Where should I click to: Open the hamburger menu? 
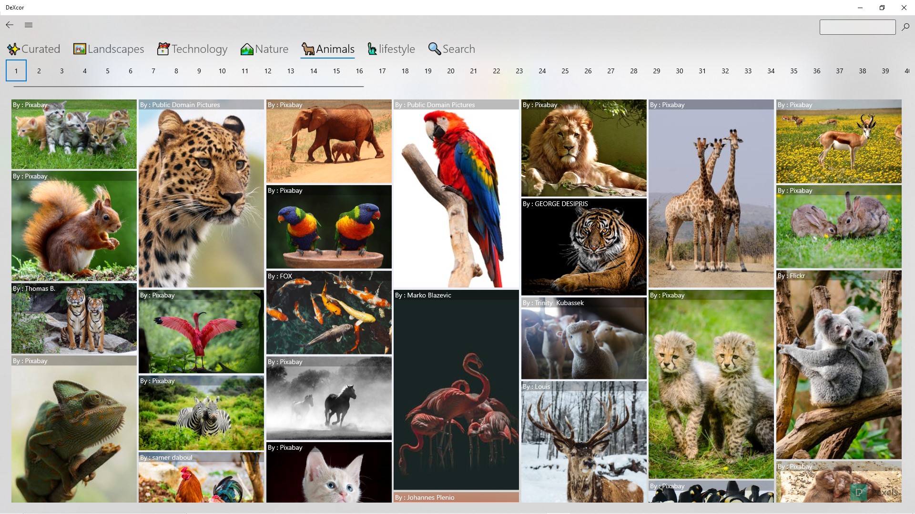29,25
